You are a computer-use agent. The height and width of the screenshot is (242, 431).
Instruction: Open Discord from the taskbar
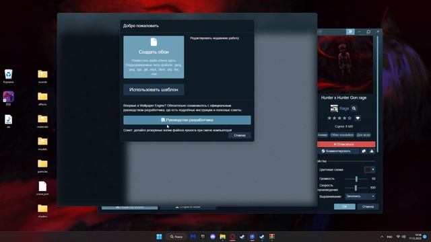coord(213,237)
